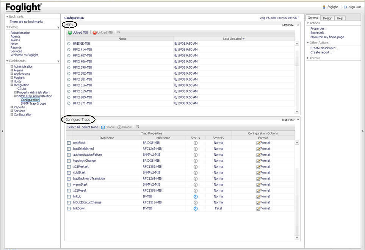365x250 pixels.
Task: Check the linkDown trap checkbox
Action: [69, 209]
